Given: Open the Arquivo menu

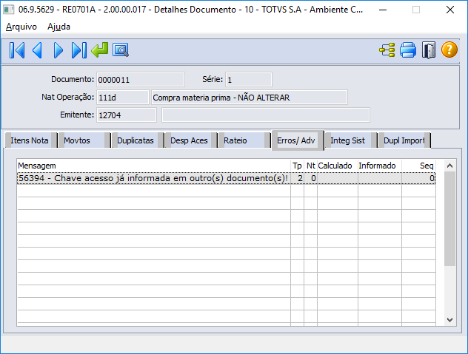Looking at the screenshot, I should 21,27.
